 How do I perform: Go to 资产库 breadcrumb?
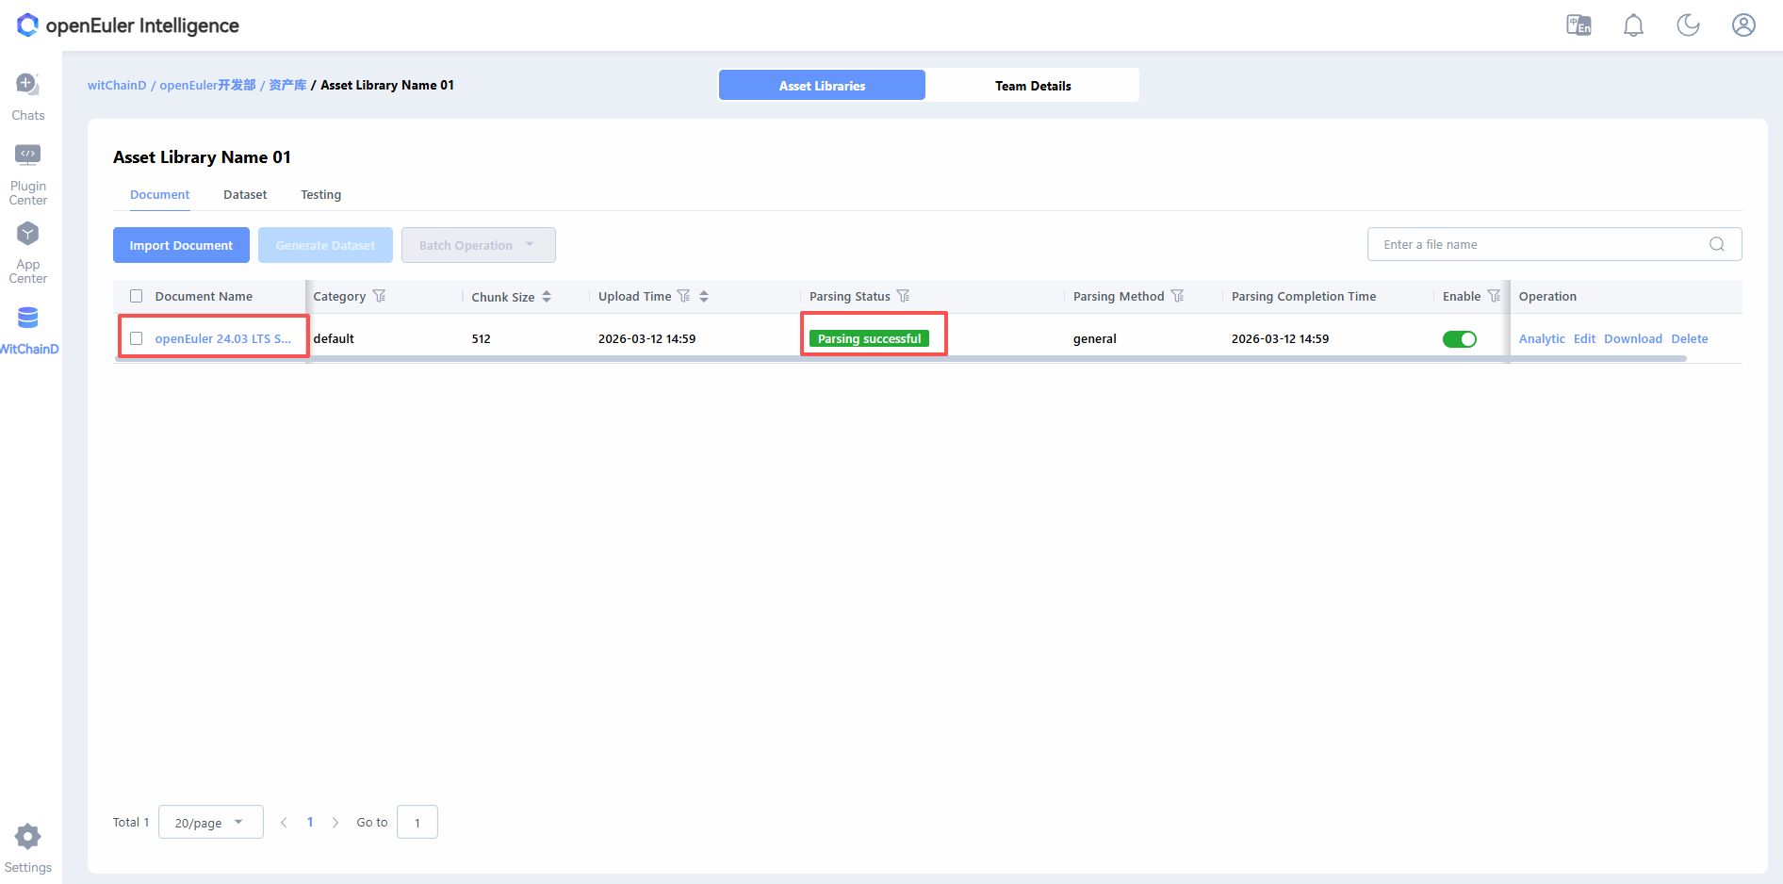point(287,85)
